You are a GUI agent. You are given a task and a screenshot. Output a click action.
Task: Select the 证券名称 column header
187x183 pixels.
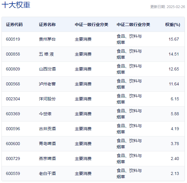tap(47, 24)
